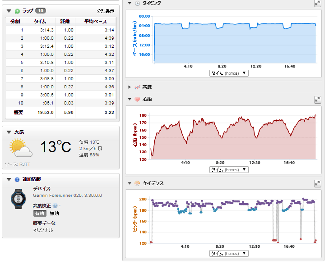Image resolution: width=329 pixels, height=264 pixels.
Task: Maximize the ケイデンス cadence chart
Action: tap(318, 183)
